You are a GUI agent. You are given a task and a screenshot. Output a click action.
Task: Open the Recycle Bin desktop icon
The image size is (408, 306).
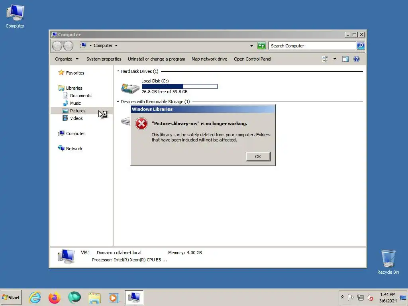388,262
